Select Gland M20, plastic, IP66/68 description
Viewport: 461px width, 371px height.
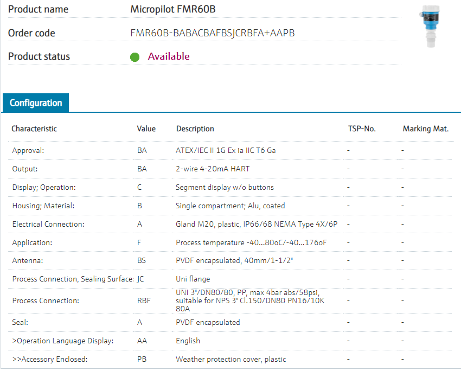pos(257,224)
